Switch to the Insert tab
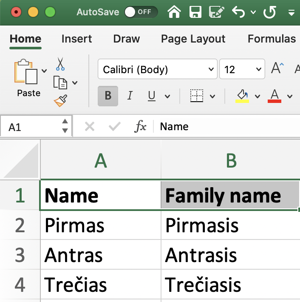This screenshot has height=302, width=300. click(x=76, y=39)
